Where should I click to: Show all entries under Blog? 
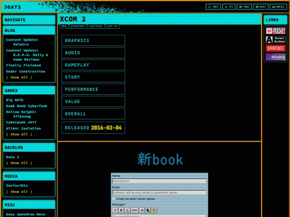19,77
